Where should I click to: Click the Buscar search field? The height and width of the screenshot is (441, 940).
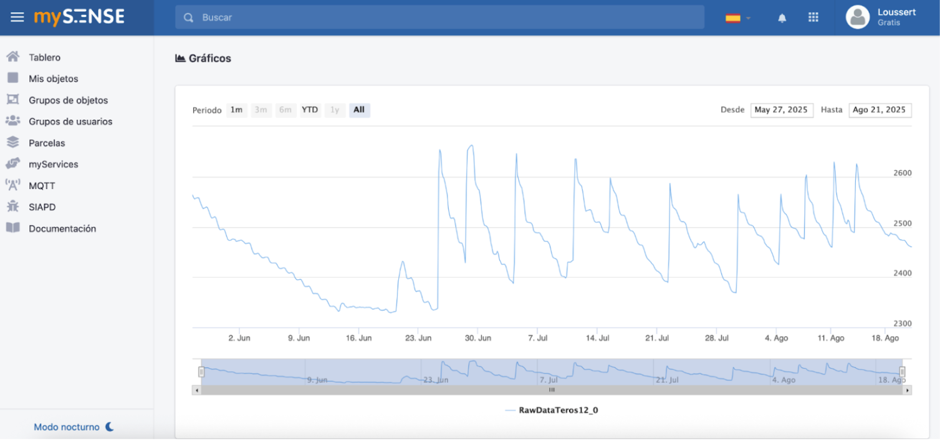point(439,17)
